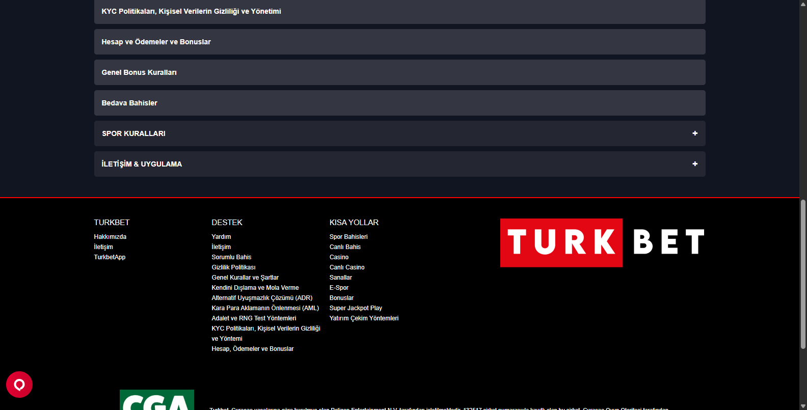Open Genel Kurallar ve Şartlar link

point(245,278)
